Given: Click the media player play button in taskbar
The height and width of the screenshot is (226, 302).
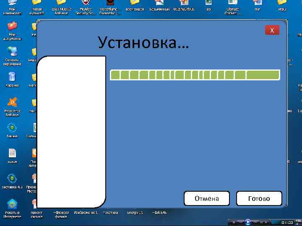Looking at the screenshot, I should [x=248, y=222].
